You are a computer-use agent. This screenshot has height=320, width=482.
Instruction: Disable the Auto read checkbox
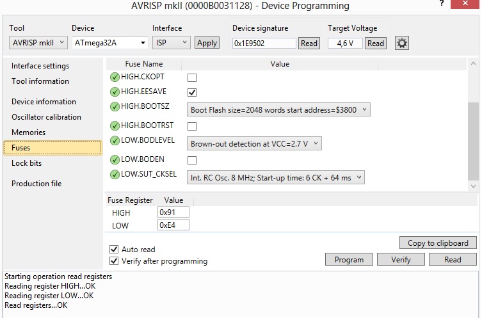coord(114,249)
